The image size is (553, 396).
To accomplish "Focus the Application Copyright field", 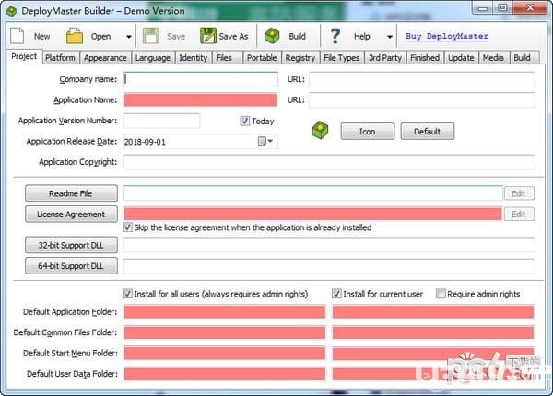I will point(329,162).
